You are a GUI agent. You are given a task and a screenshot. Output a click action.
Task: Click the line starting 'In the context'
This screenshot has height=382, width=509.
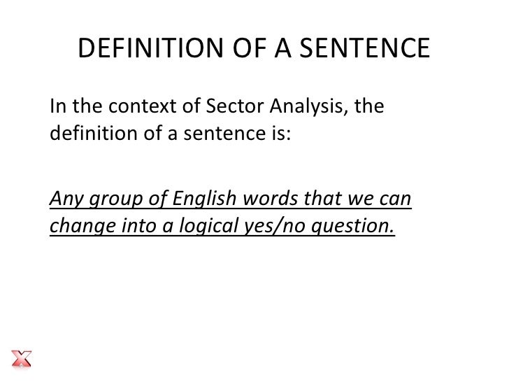tap(217, 106)
